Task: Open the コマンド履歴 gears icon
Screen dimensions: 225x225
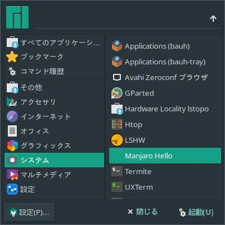Action: (x=12, y=71)
